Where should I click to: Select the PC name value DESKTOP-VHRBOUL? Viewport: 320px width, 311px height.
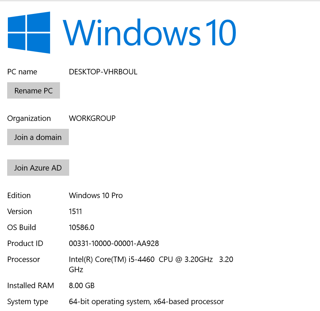103,72
